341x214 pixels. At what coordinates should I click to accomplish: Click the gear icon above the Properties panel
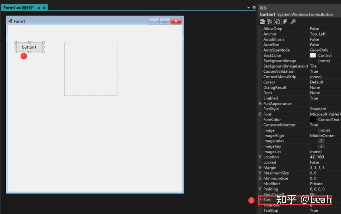254,7
